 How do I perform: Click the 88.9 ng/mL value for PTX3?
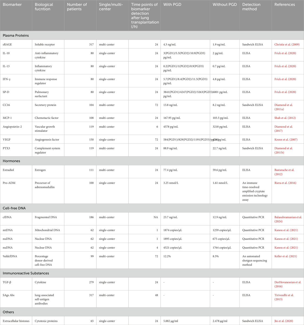[171, 148]
